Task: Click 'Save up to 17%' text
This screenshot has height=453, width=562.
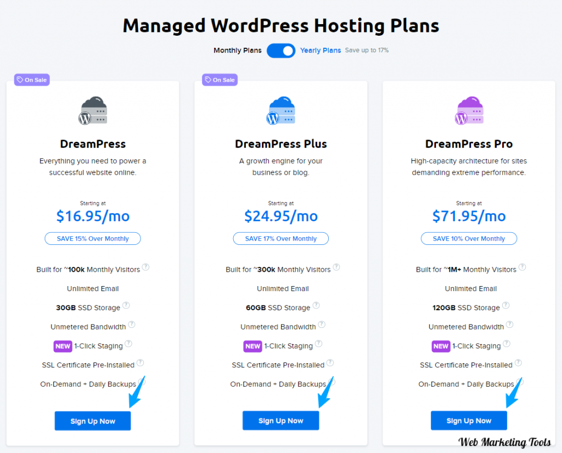Action: tap(367, 50)
